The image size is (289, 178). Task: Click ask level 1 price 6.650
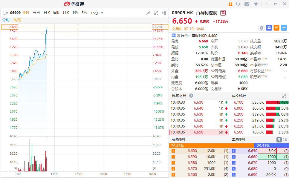click(x=253, y=151)
